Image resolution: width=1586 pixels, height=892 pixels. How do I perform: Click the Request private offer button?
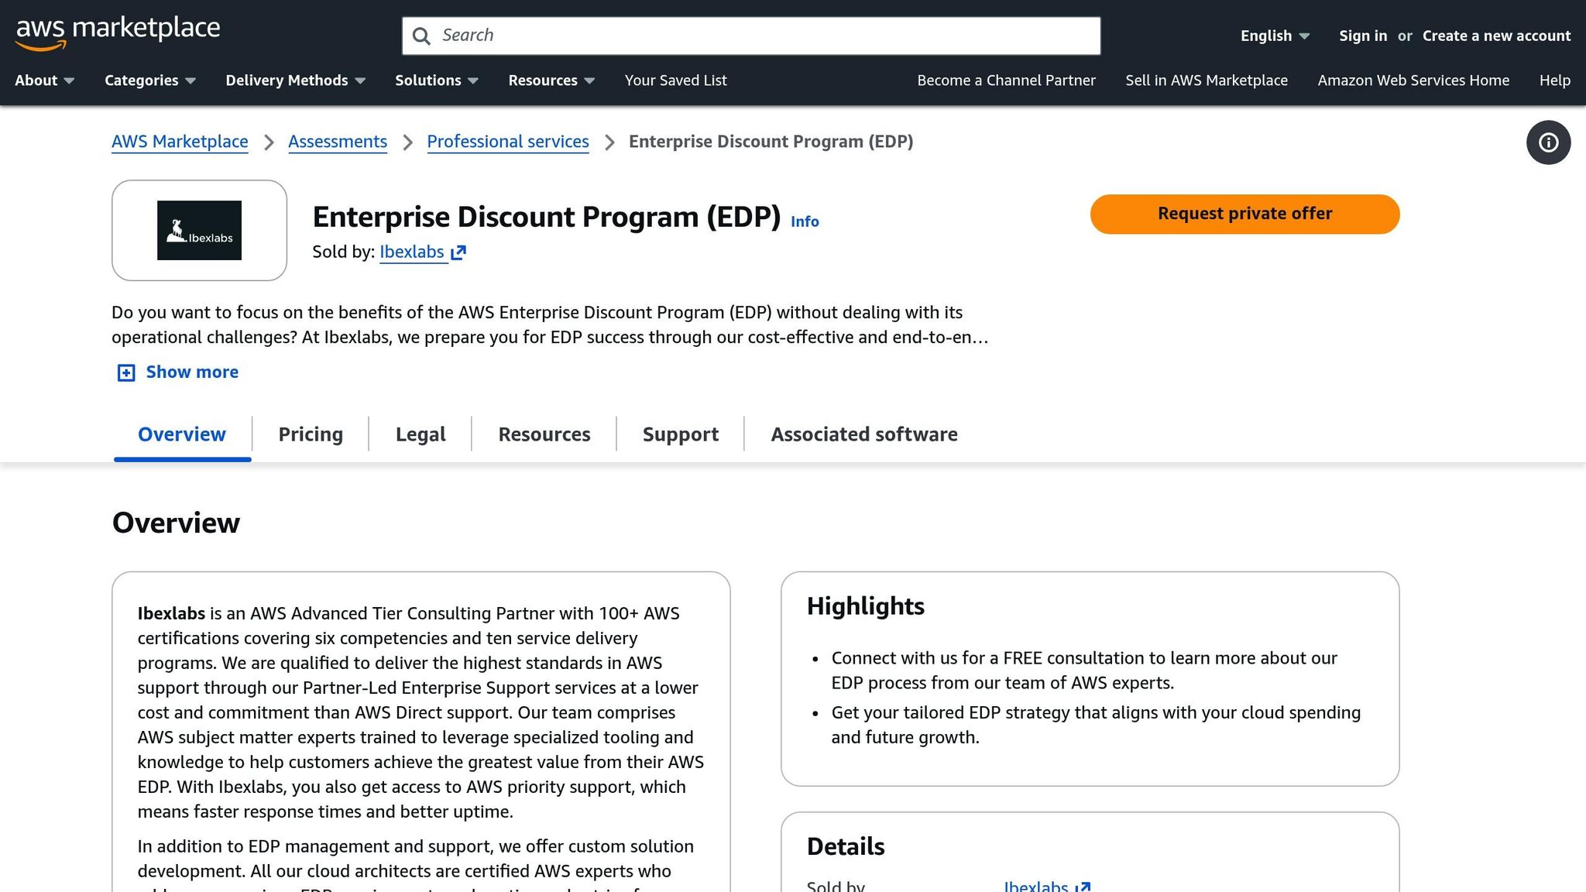coord(1244,214)
